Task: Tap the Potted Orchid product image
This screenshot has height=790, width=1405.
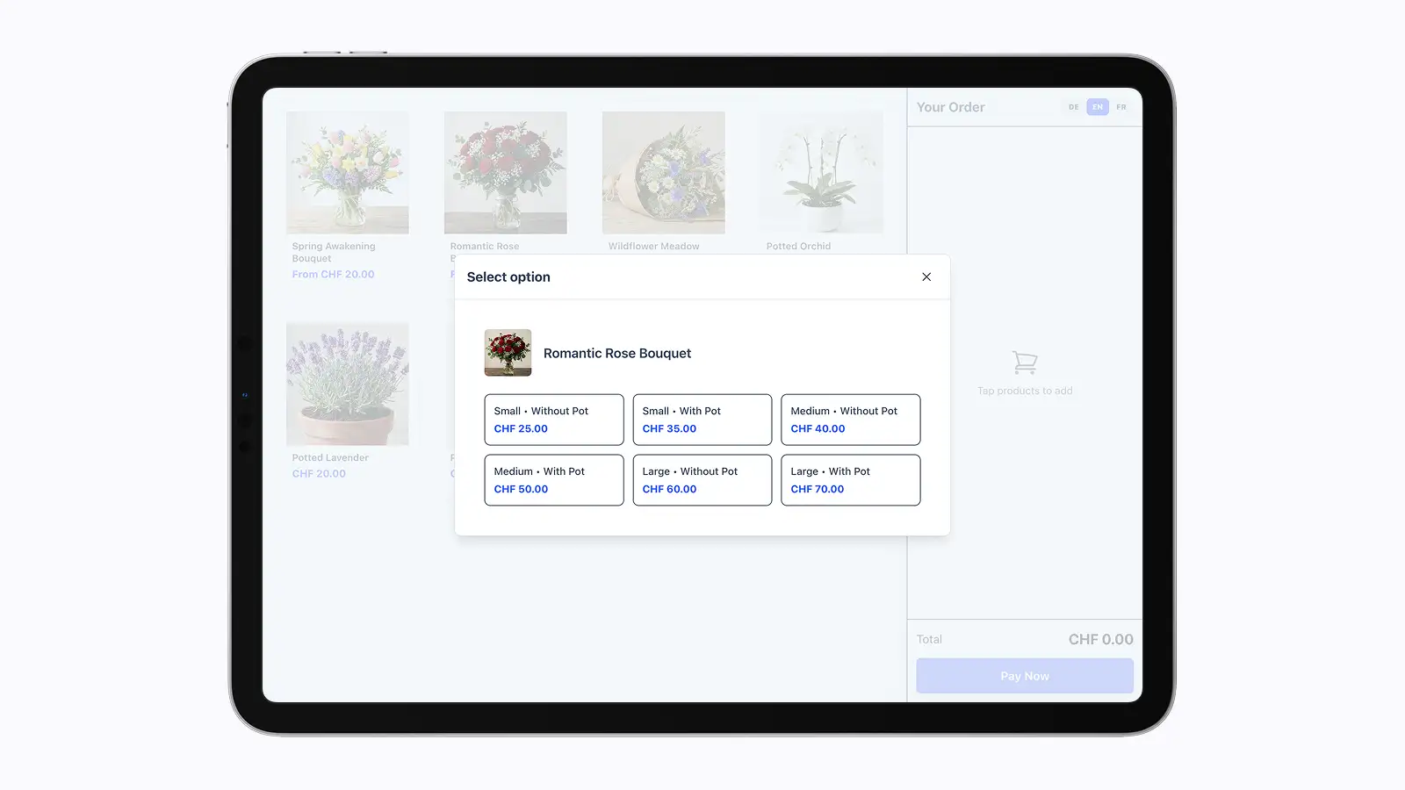Action: pos(822,172)
